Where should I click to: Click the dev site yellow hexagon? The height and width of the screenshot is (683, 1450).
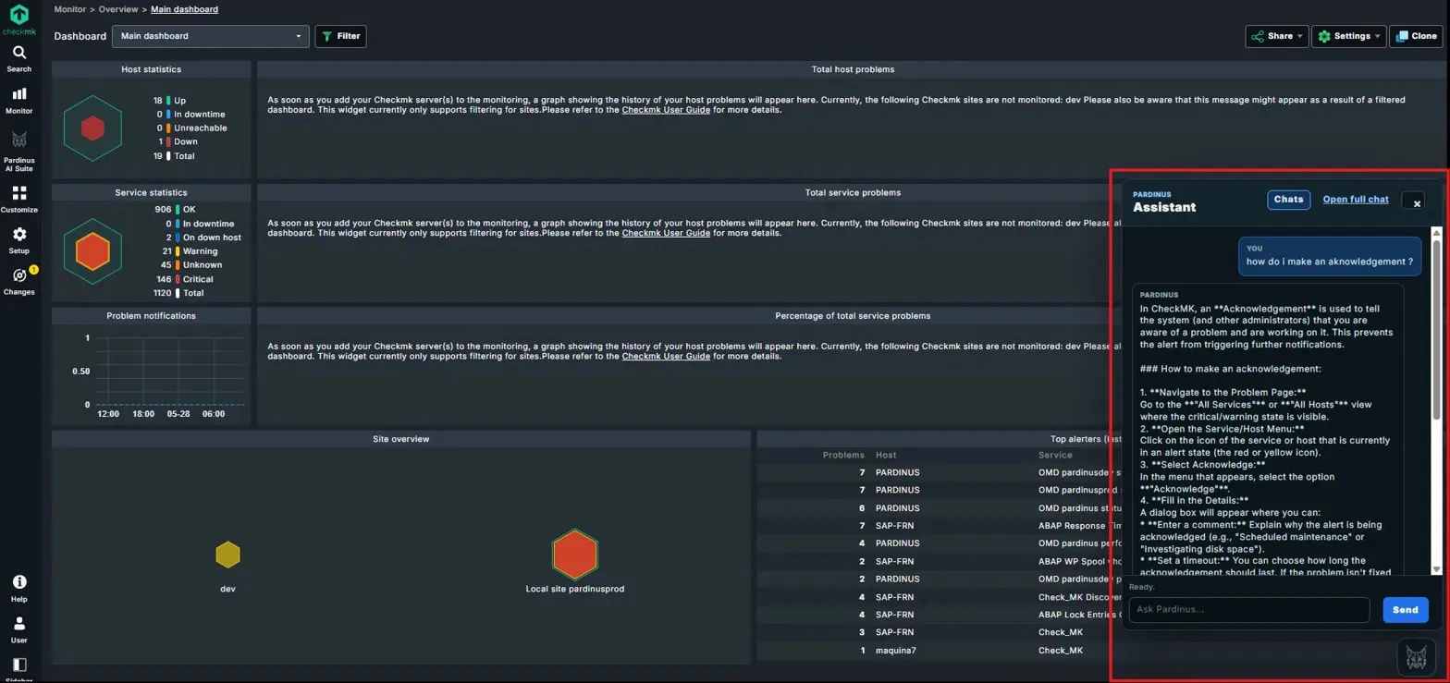pyautogui.click(x=227, y=555)
